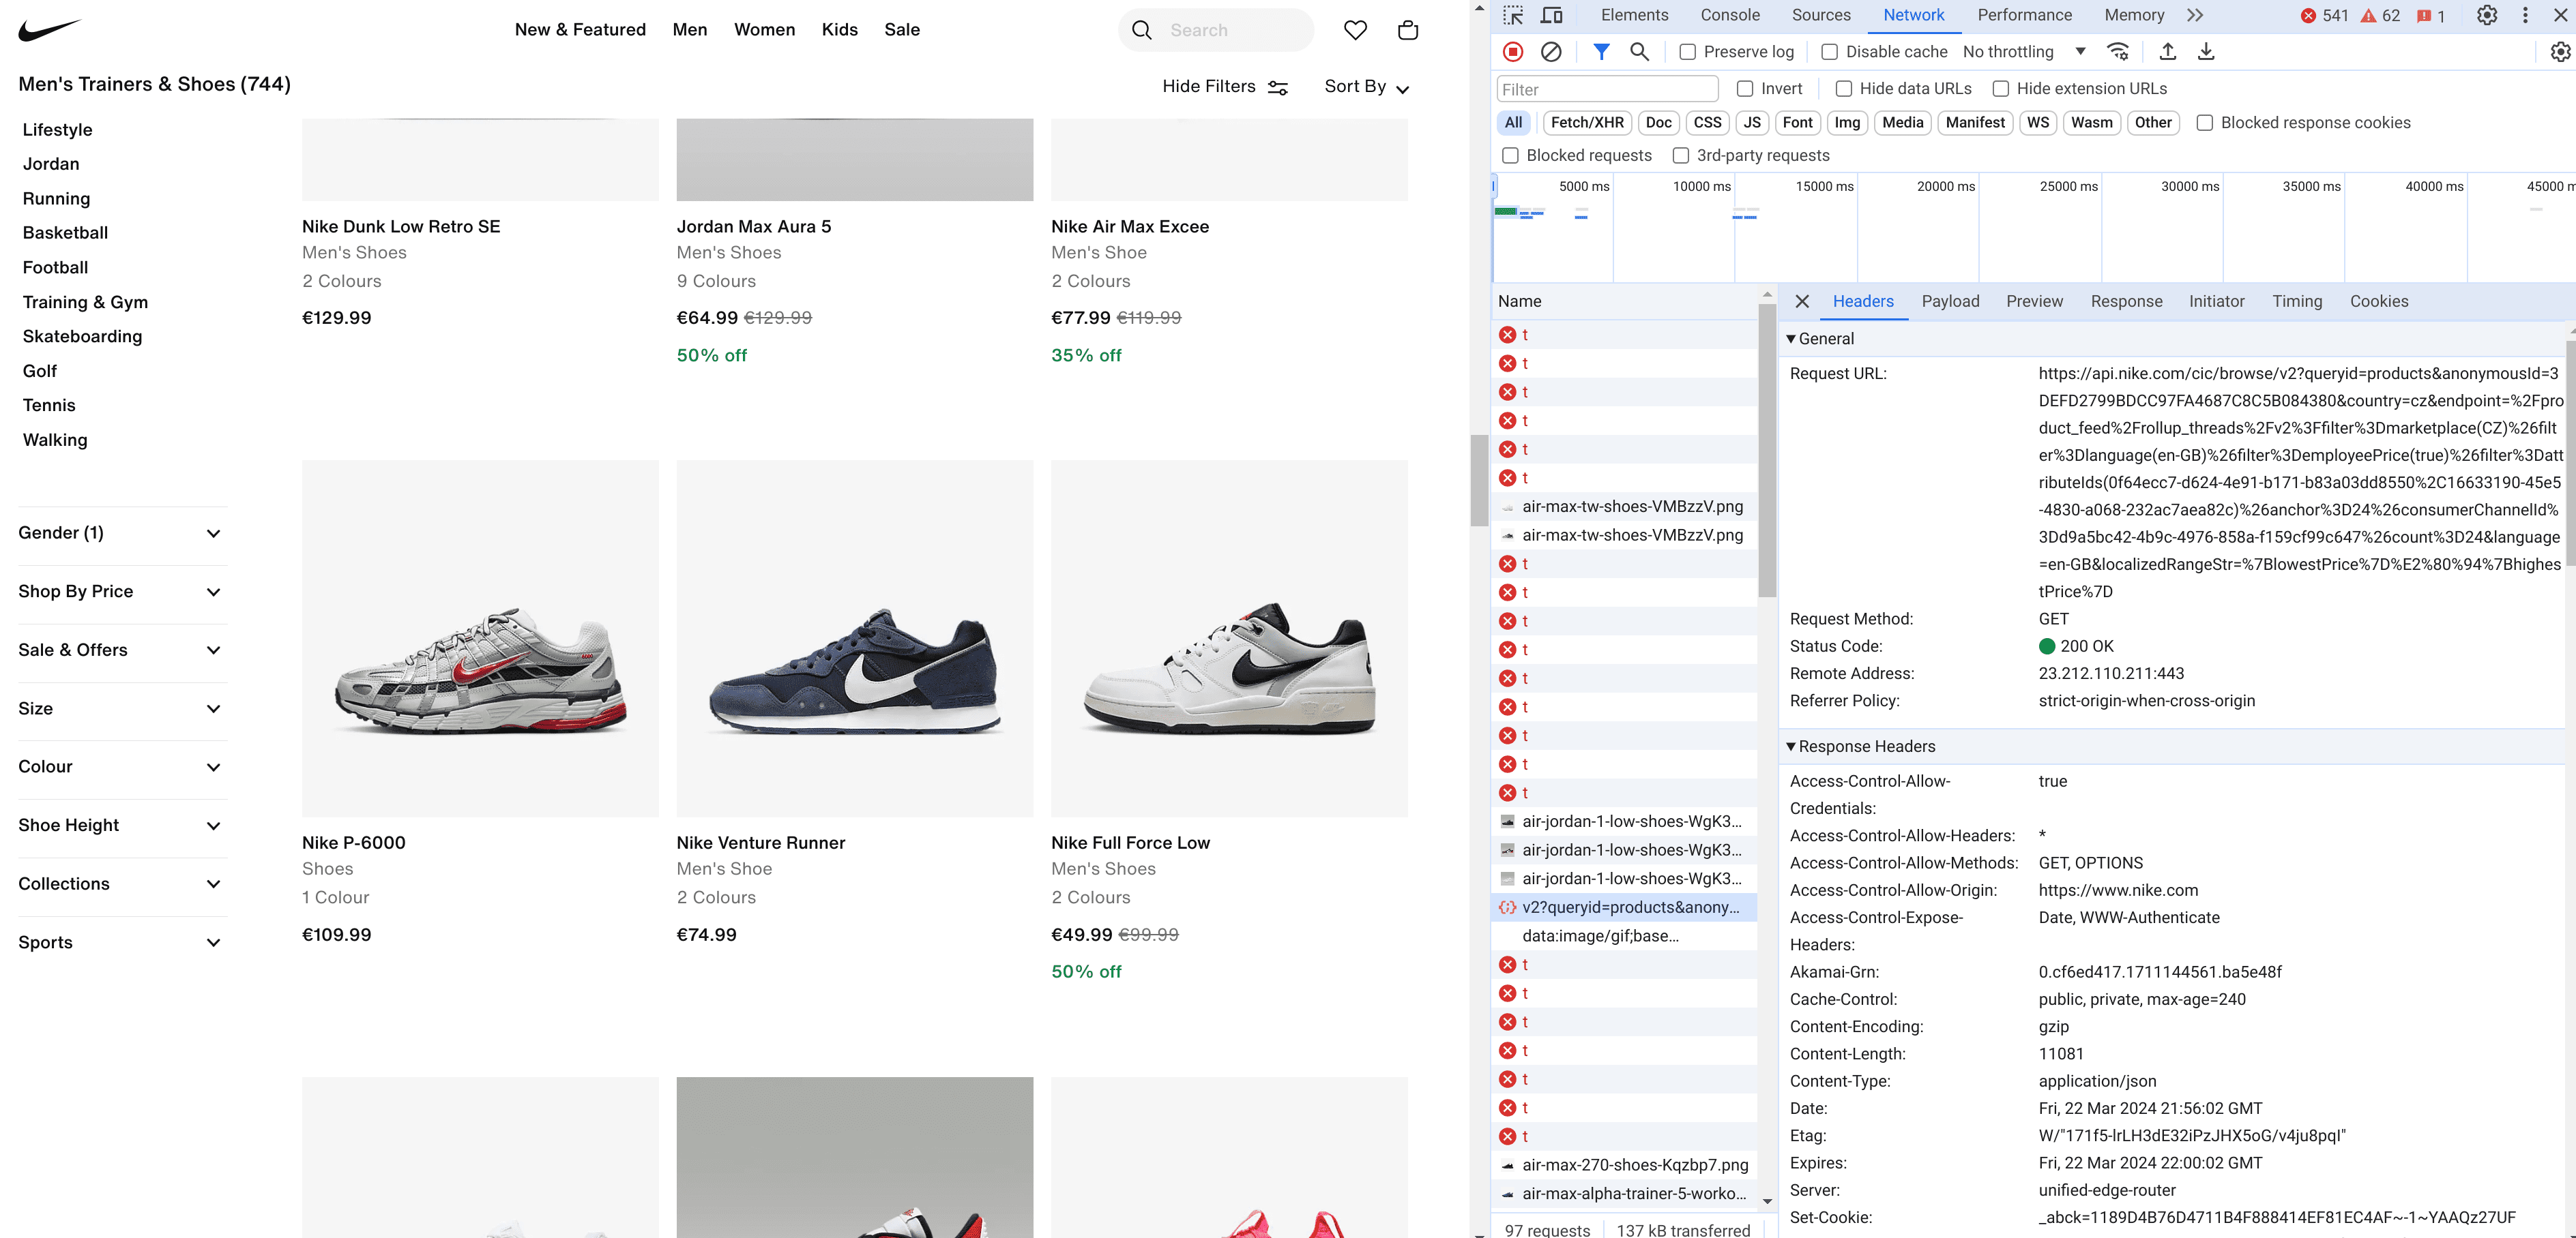Stop recording network log
Viewport: 2576px width, 1238px height.
pyautogui.click(x=1513, y=52)
